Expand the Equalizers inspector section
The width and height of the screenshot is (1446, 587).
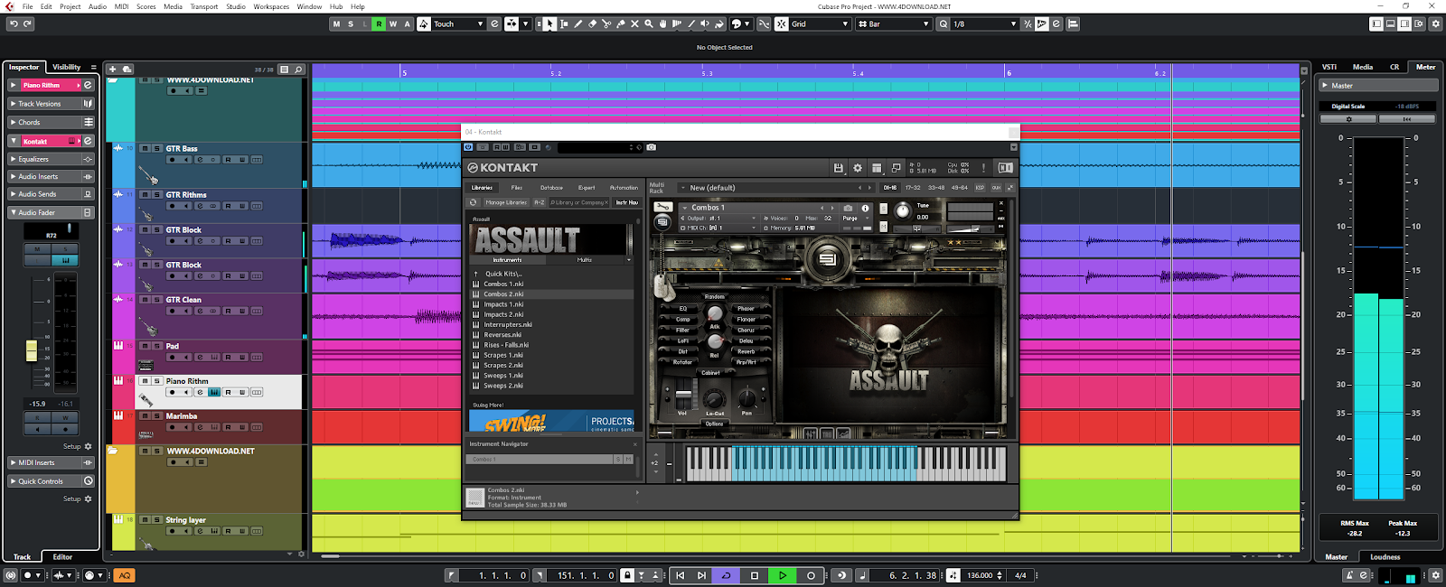(x=33, y=159)
